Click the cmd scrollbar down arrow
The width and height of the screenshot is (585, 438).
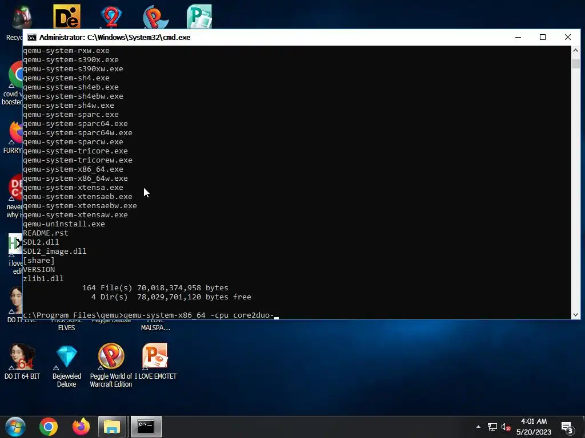pos(575,315)
